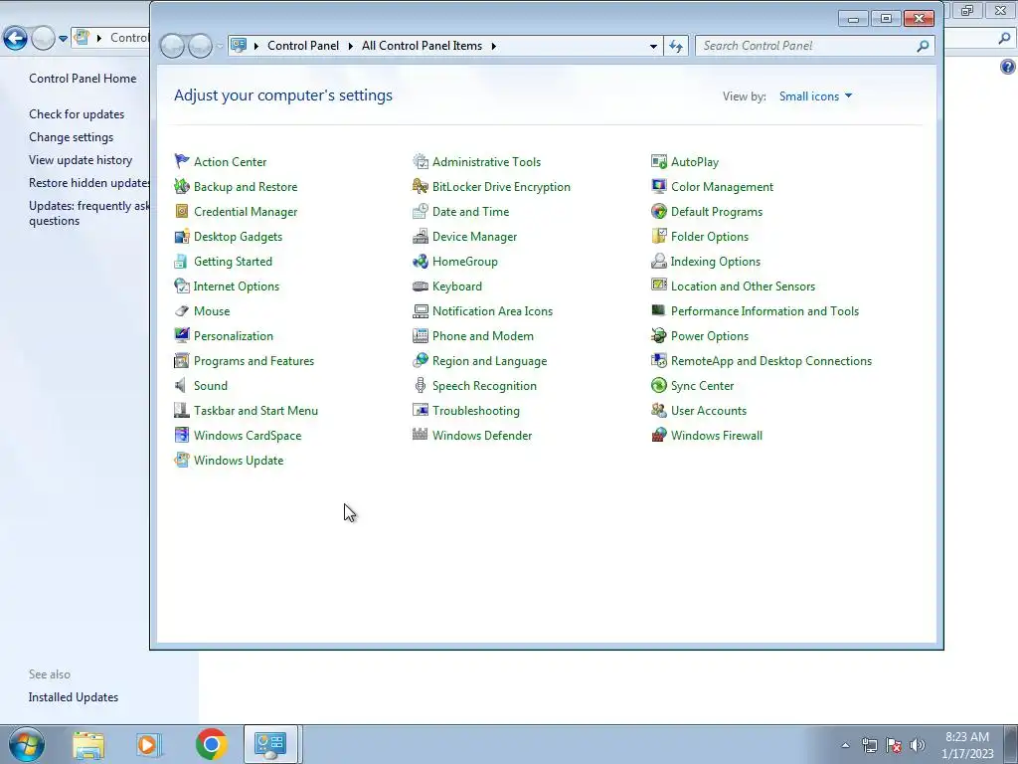The height and width of the screenshot is (764, 1018).
Task: Open the AutoPlay icon
Action: pos(659,161)
